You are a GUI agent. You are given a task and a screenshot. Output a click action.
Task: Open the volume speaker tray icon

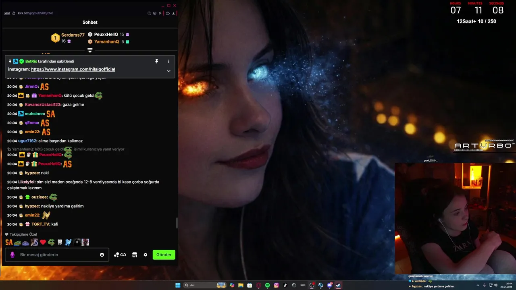(x=495, y=285)
